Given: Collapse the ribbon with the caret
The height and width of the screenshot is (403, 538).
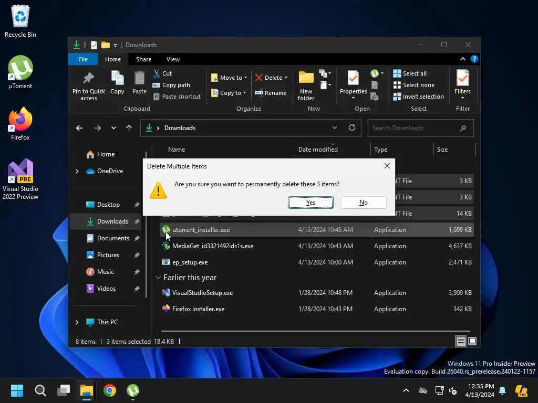Looking at the screenshot, I should [463, 59].
